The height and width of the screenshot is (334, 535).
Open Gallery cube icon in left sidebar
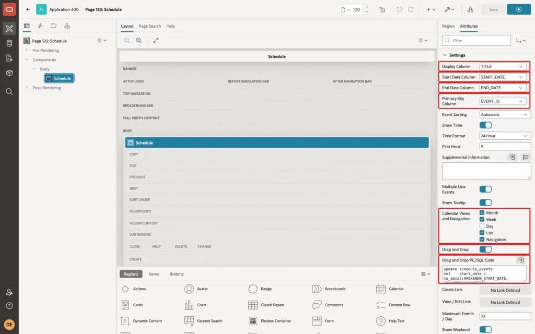[9, 73]
